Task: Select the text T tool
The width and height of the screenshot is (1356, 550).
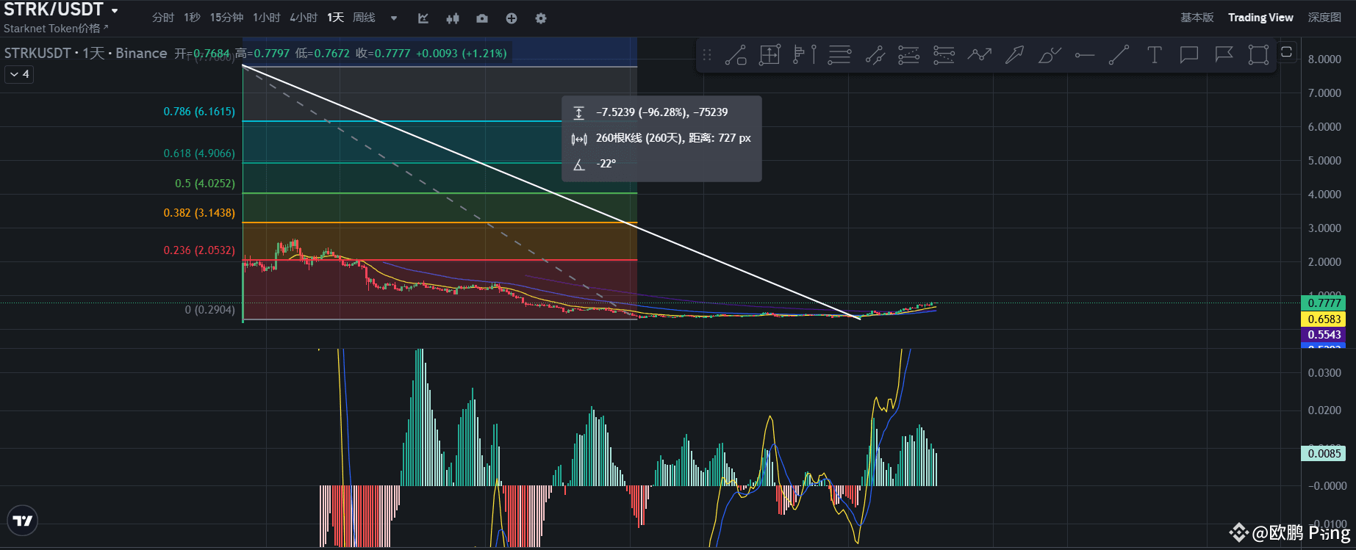Action: coord(1154,55)
